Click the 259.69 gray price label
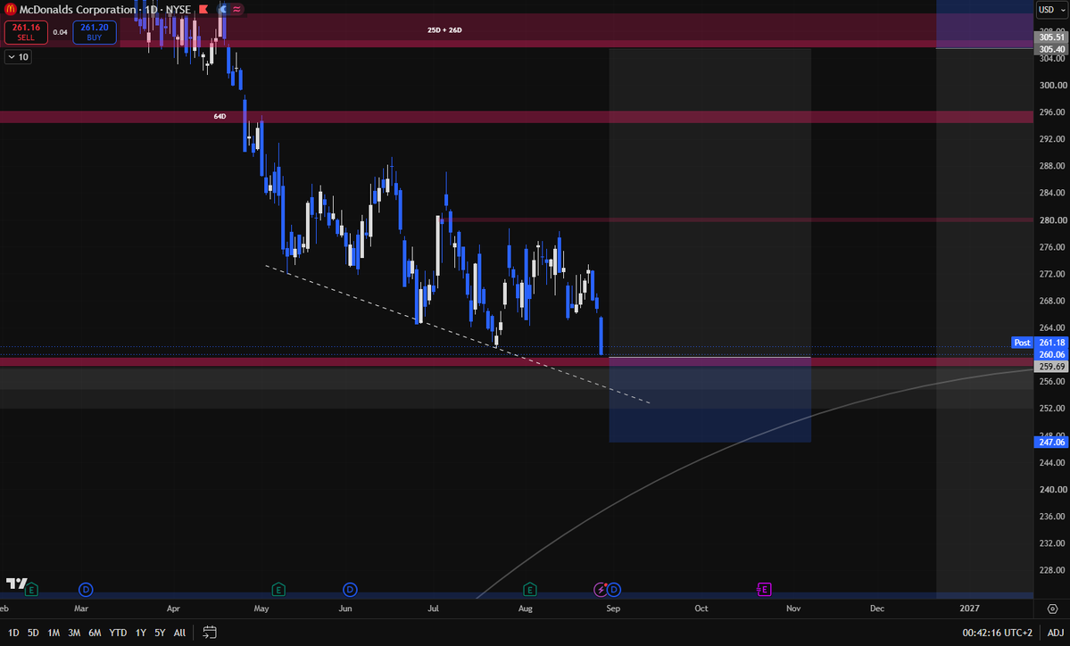Screen dimensions: 1070x646 pos(1051,367)
